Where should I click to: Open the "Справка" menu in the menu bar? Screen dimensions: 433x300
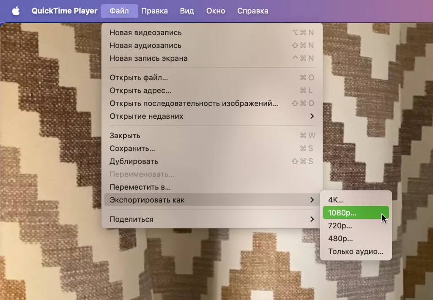pos(252,11)
